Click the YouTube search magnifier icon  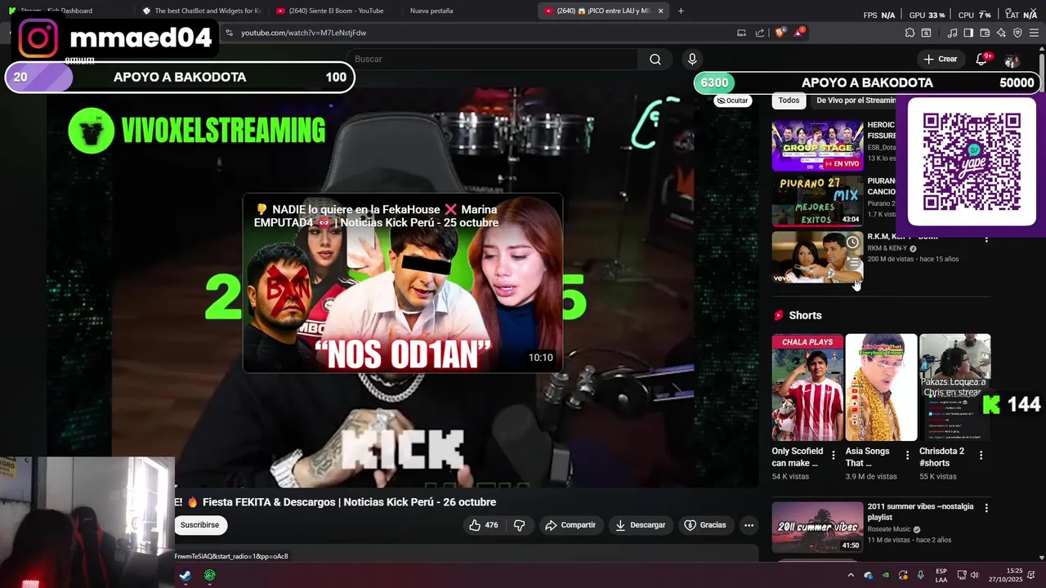[655, 59]
